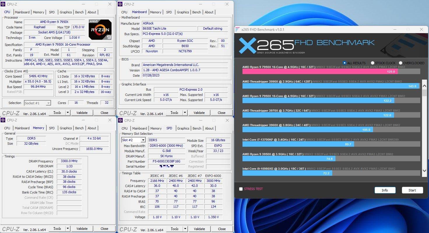Click the EXPO-6000 column header
The image size is (429, 233).
coord(213,176)
